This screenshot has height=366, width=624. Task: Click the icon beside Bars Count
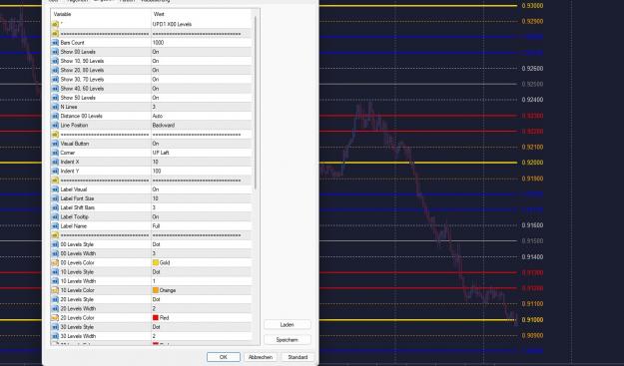coord(55,43)
